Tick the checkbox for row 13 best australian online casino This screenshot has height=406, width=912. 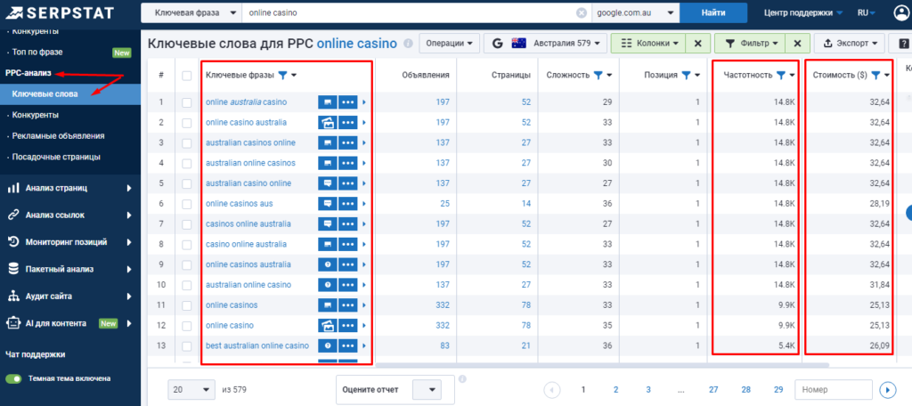187,345
